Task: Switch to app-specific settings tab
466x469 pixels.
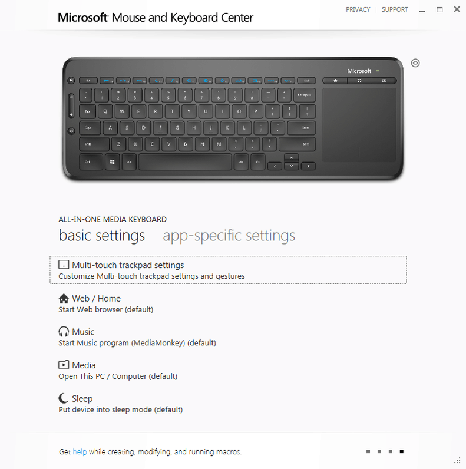Action: click(x=229, y=236)
